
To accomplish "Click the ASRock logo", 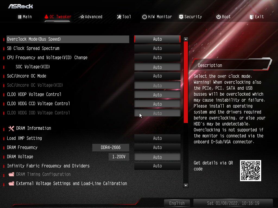I will point(21,6).
